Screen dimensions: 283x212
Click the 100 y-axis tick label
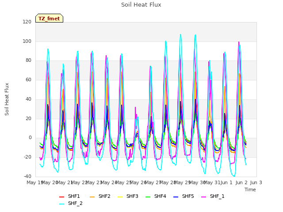tap(27, 41)
